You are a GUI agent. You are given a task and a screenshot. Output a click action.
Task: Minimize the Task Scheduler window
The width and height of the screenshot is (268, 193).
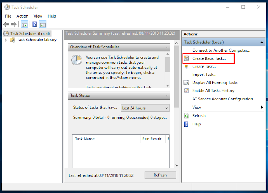pyautogui.click(x=228, y=7)
